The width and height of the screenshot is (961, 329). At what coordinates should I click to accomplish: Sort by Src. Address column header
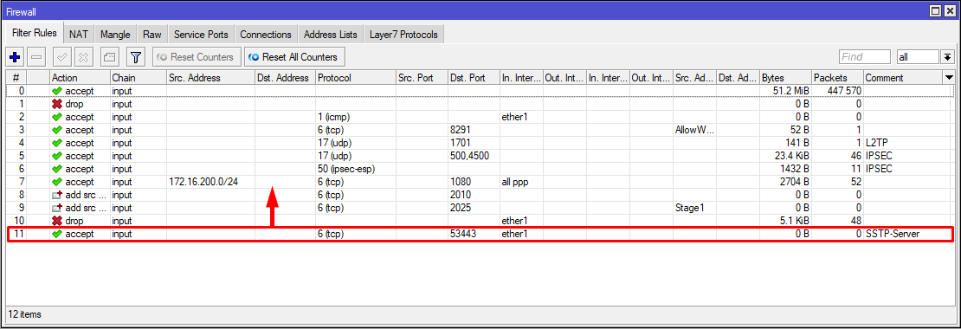pyautogui.click(x=210, y=78)
